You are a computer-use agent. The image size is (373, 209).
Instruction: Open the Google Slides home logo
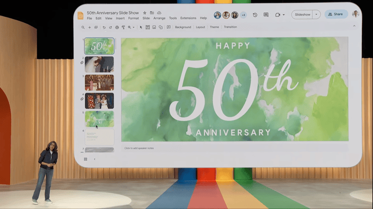tap(81, 15)
